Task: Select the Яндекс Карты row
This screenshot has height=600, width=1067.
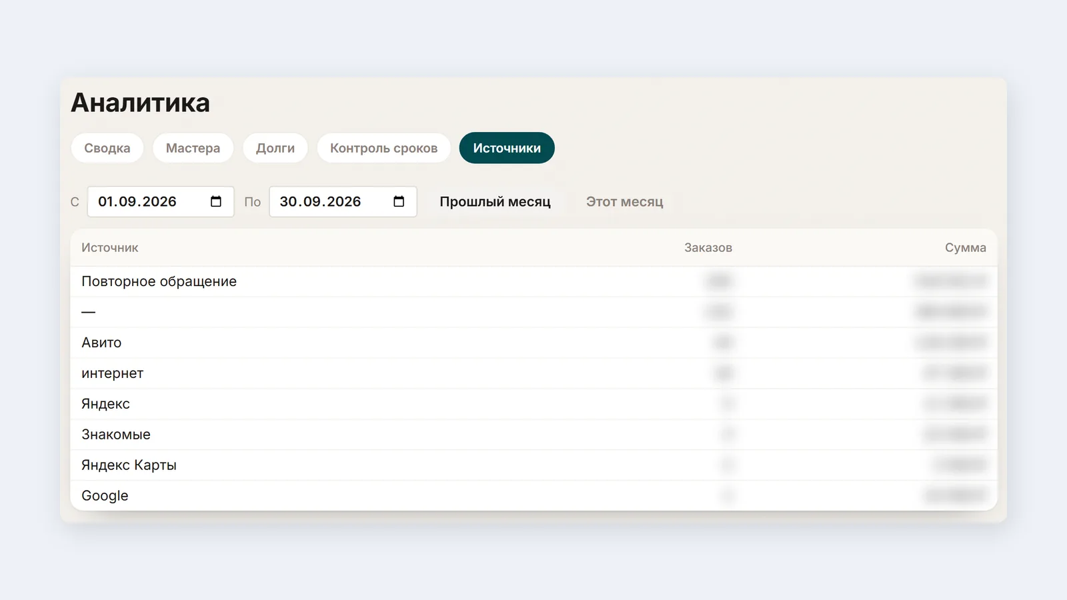Action: [x=533, y=465]
